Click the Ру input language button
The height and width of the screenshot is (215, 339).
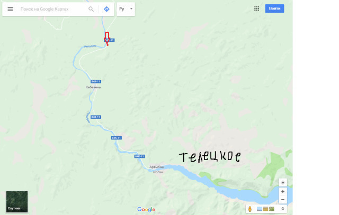click(122, 9)
